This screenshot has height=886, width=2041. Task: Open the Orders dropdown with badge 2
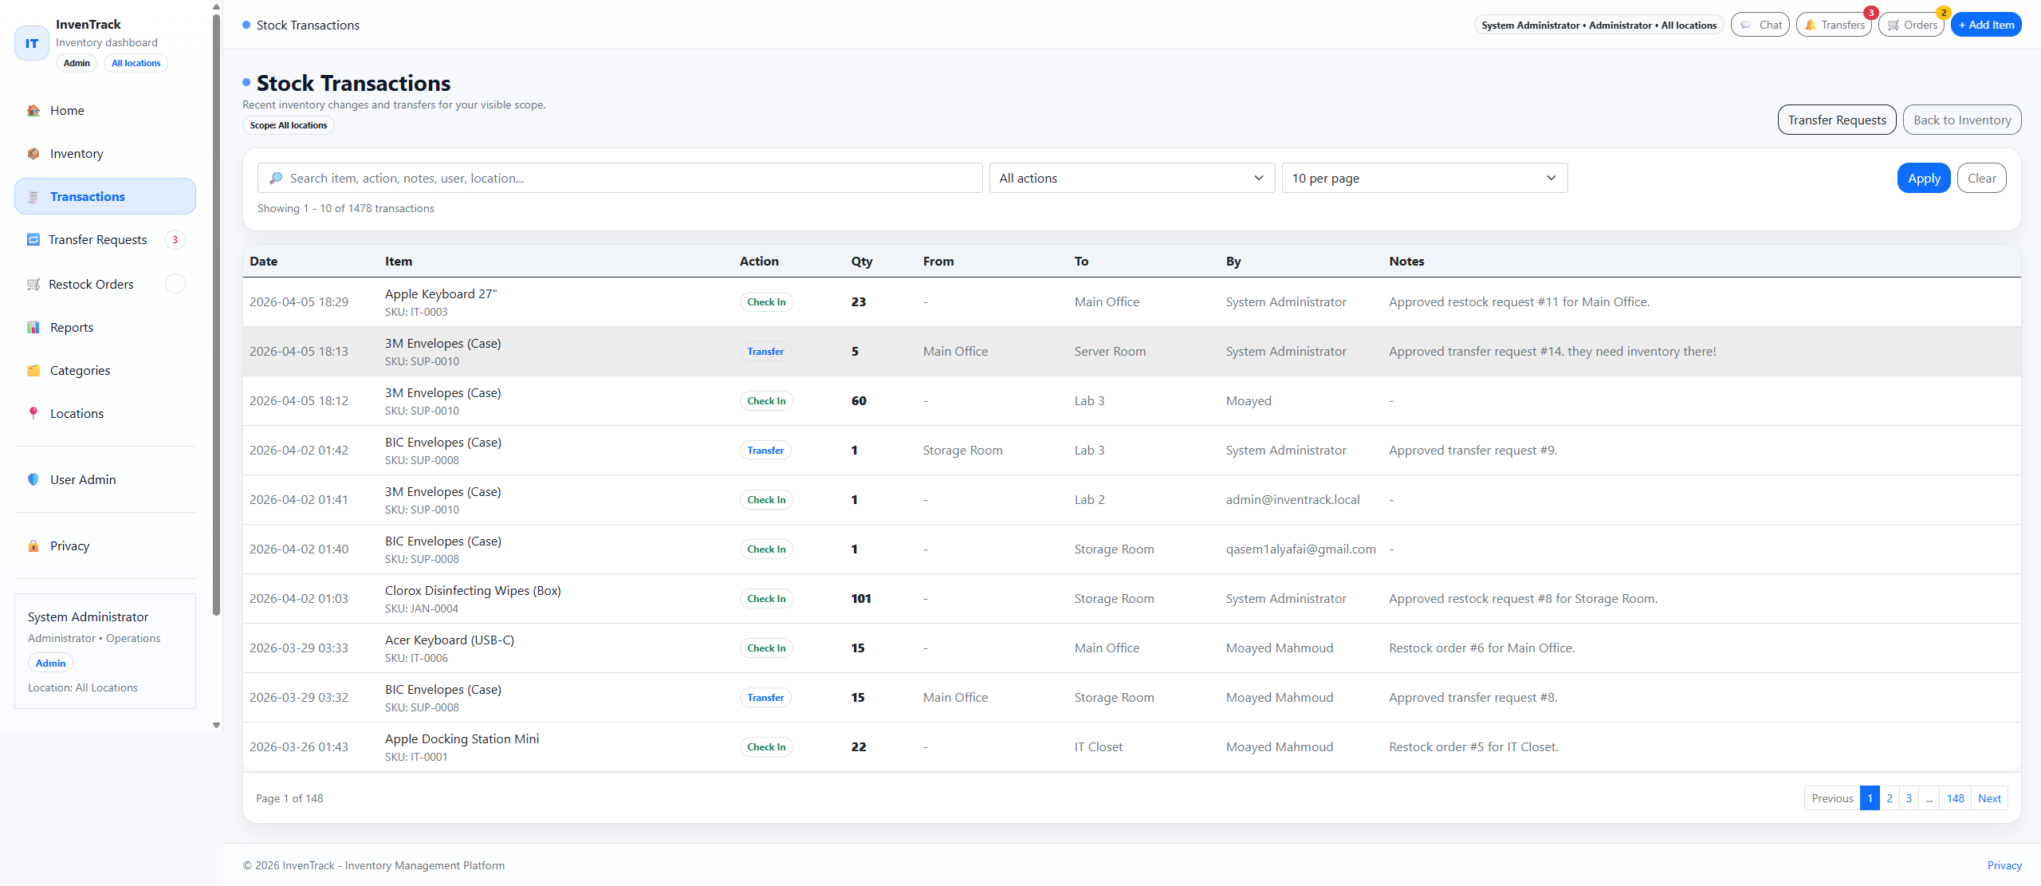[1911, 24]
